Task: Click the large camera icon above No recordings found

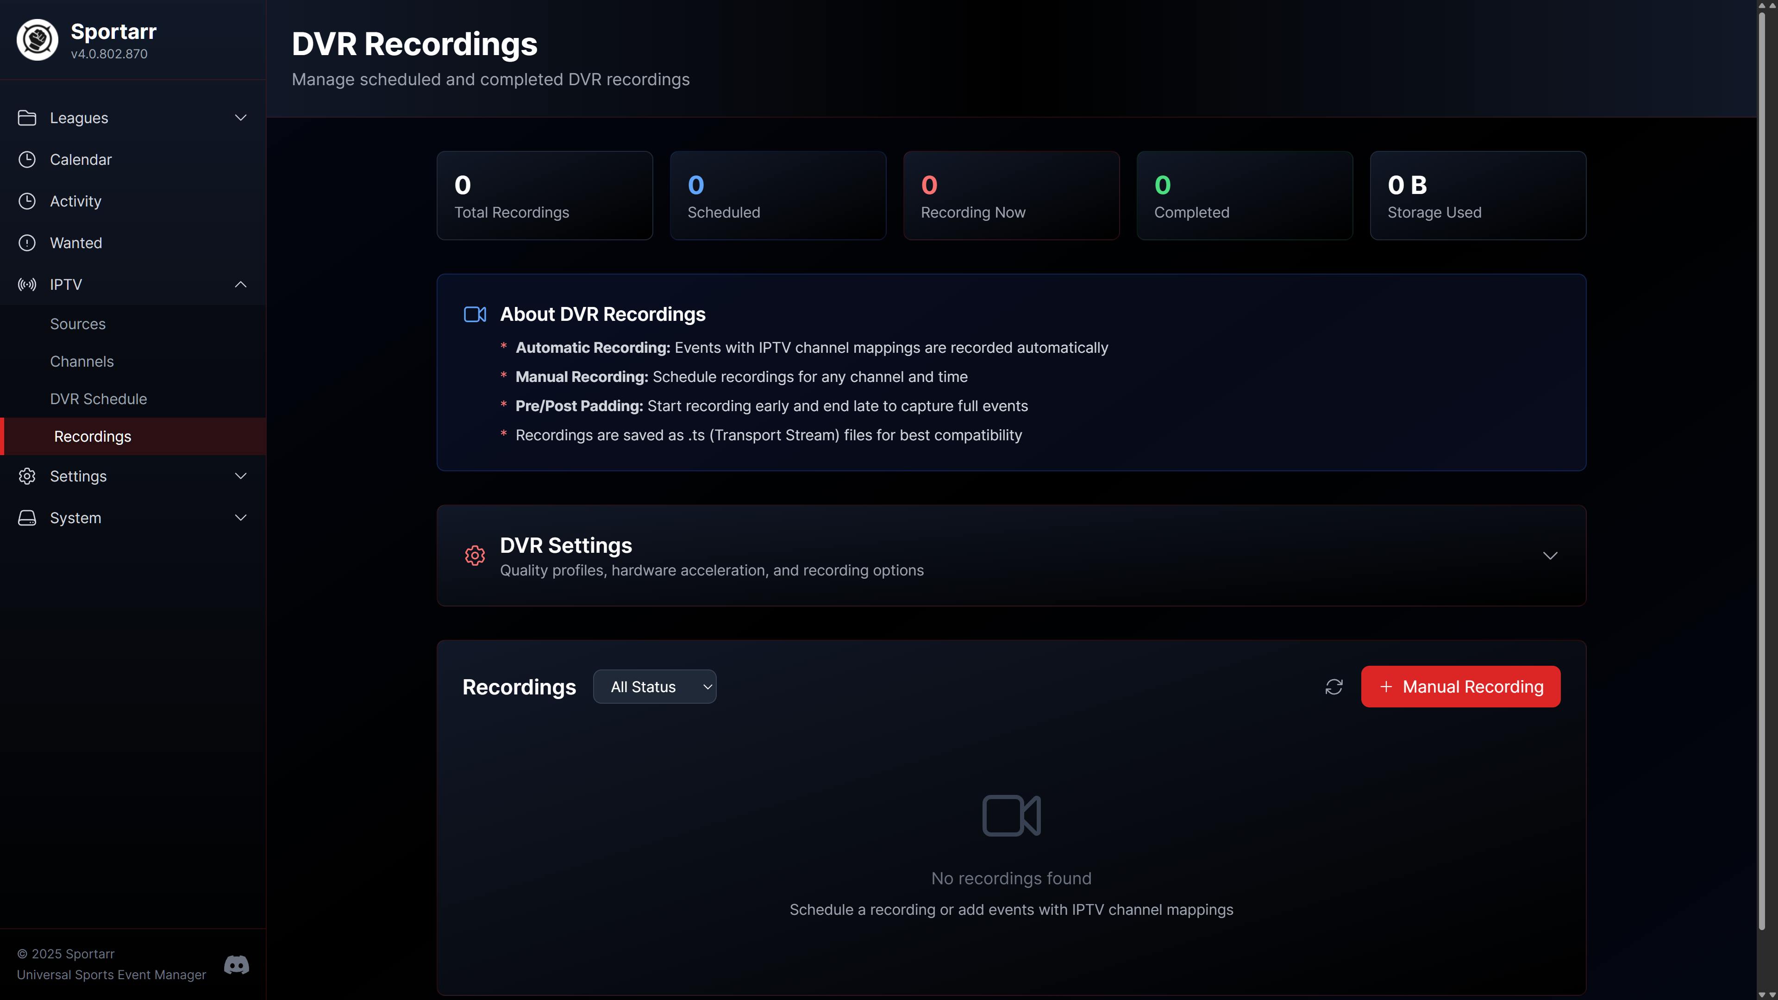Action: (1011, 816)
